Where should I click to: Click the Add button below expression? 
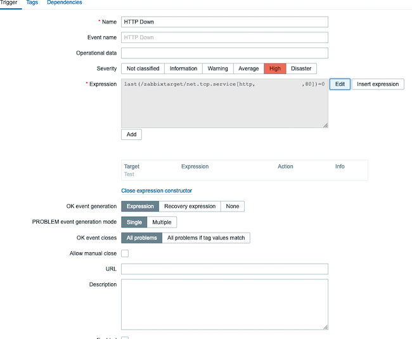point(131,134)
